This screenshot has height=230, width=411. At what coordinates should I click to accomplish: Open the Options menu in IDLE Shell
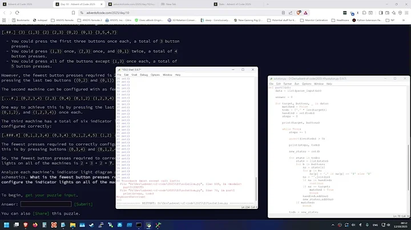(155, 75)
